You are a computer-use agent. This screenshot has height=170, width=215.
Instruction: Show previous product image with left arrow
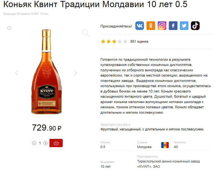coord(17,73)
